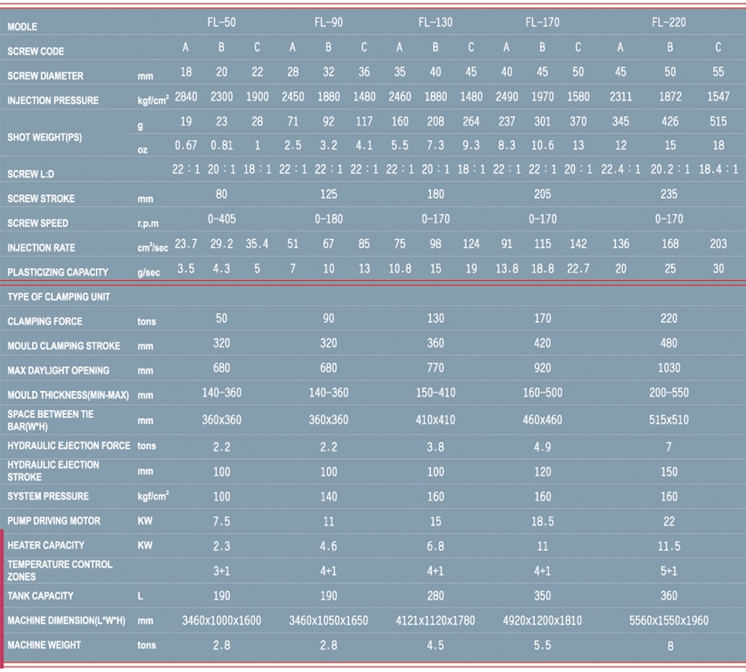Select the FL-90 model column header
Image resolution: width=746 pixels, height=672 pixels.
[x=328, y=23]
